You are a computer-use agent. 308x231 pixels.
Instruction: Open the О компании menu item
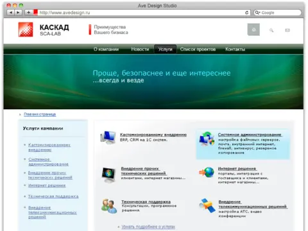(106, 49)
